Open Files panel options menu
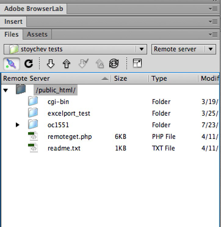The image size is (221, 227). (213, 35)
